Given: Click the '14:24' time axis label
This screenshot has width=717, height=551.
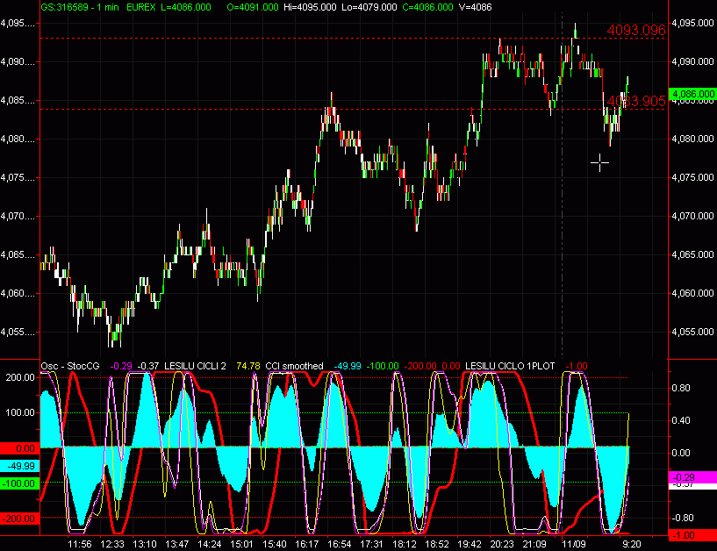Looking at the screenshot, I should point(210,544).
